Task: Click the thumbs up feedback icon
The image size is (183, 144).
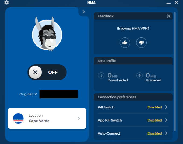Action: click(125, 43)
